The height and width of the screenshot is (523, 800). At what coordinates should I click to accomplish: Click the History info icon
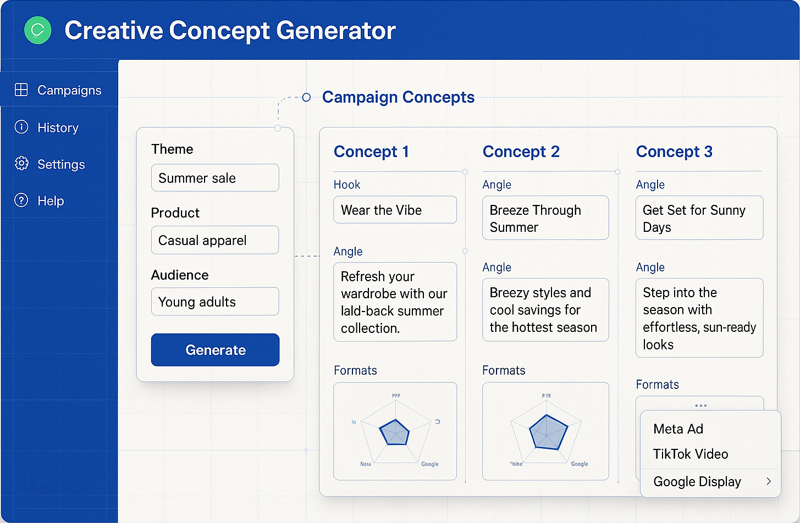[21, 127]
